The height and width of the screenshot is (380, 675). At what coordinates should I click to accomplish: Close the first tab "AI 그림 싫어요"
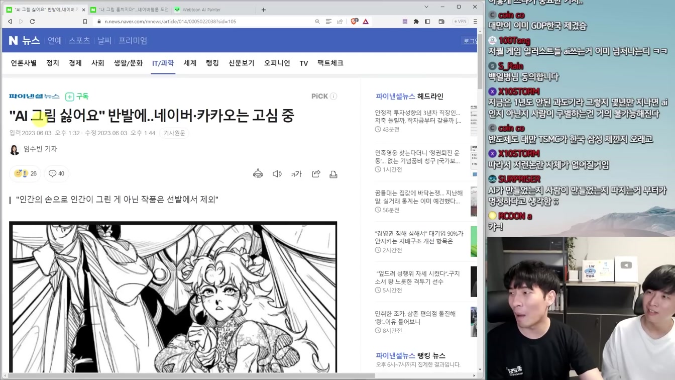pyautogui.click(x=83, y=10)
